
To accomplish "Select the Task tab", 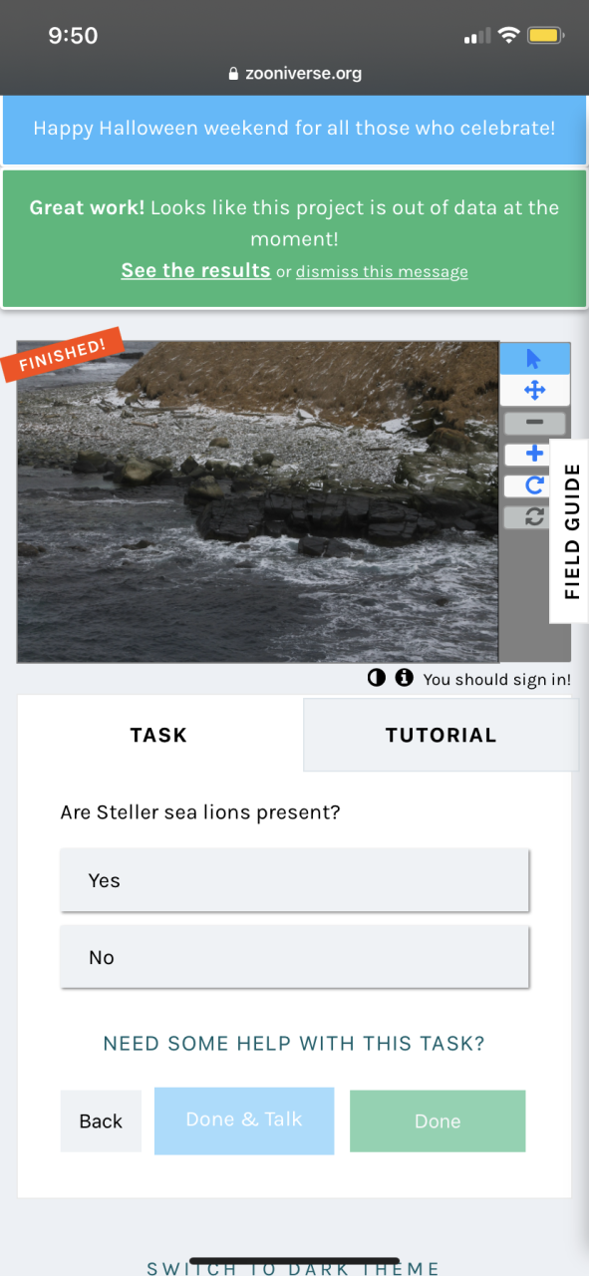I will [159, 735].
